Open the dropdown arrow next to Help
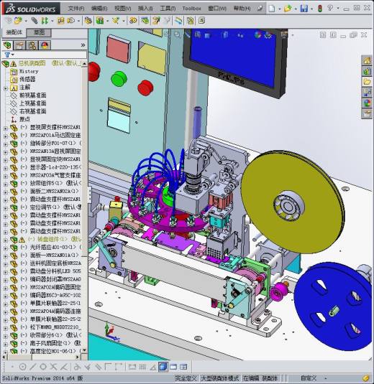The image size is (374, 384). [338, 9]
